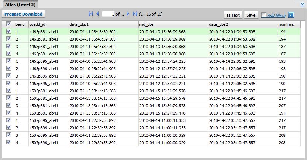The height and width of the screenshot is (160, 307).
Task: Sort by coadd_id column header
Action: pos(49,24)
